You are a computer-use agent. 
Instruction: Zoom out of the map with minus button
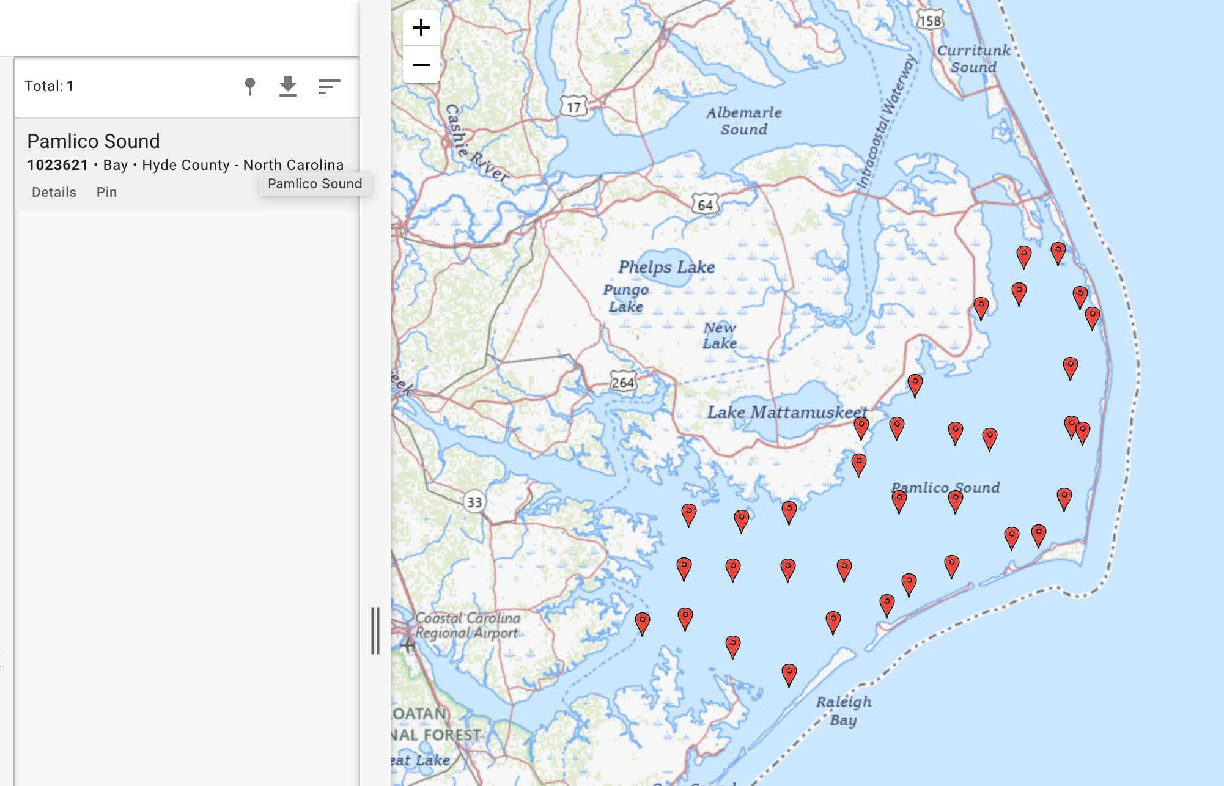coord(421,65)
